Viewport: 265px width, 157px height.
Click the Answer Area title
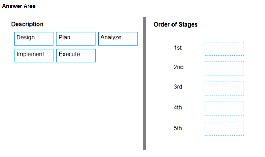[19, 6]
